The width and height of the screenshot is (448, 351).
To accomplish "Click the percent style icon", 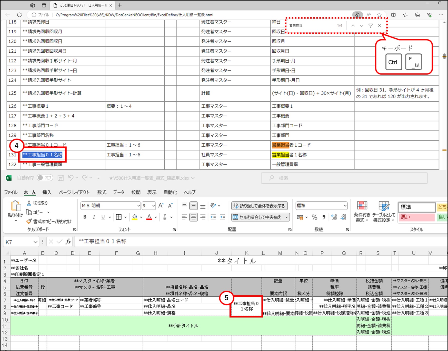I will coord(314,217).
